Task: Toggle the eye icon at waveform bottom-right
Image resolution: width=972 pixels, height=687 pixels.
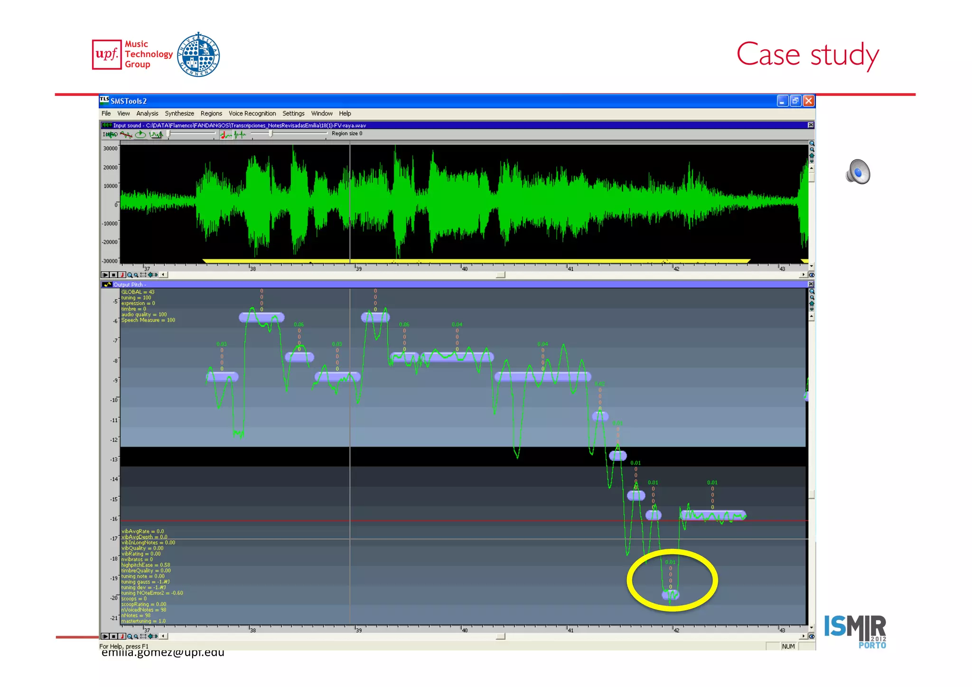Action: click(812, 275)
